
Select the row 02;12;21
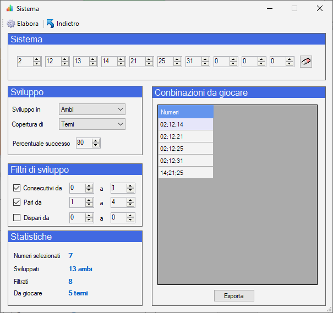tap(185, 136)
